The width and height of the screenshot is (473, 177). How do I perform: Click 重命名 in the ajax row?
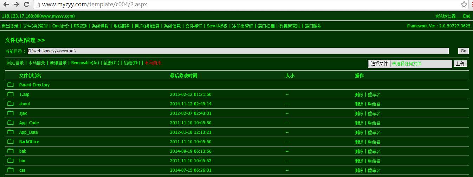click(x=374, y=113)
